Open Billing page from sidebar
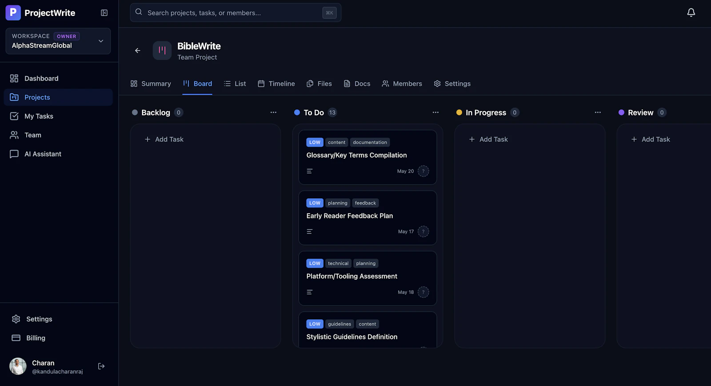Image resolution: width=711 pixels, height=386 pixels. pyautogui.click(x=58, y=338)
